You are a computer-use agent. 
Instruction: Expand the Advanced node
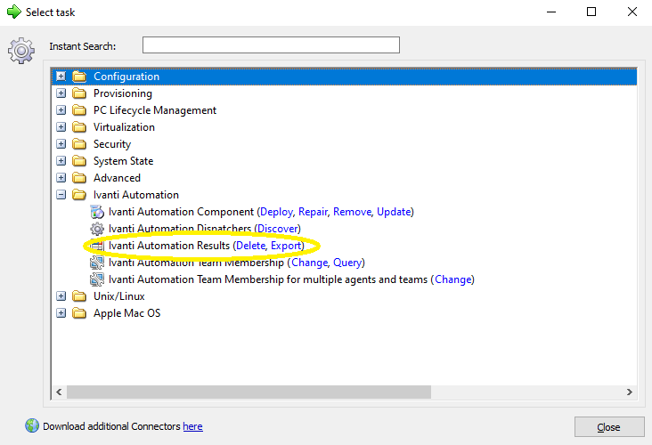61,178
